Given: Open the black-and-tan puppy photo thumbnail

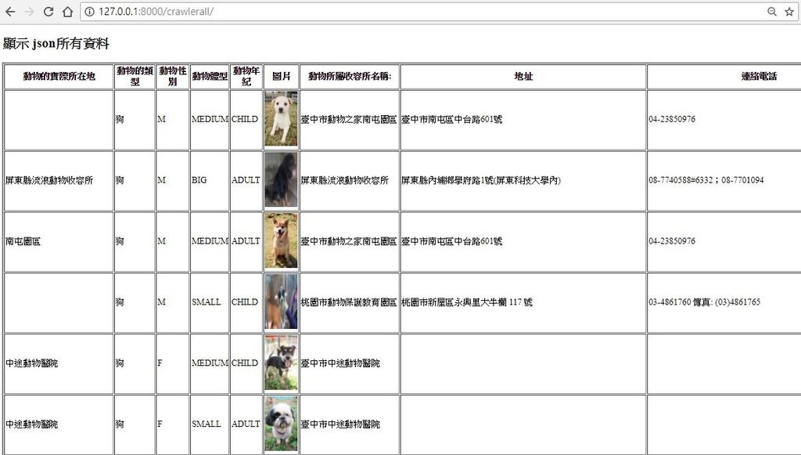Looking at the screenshot, I should coord(281,363).
